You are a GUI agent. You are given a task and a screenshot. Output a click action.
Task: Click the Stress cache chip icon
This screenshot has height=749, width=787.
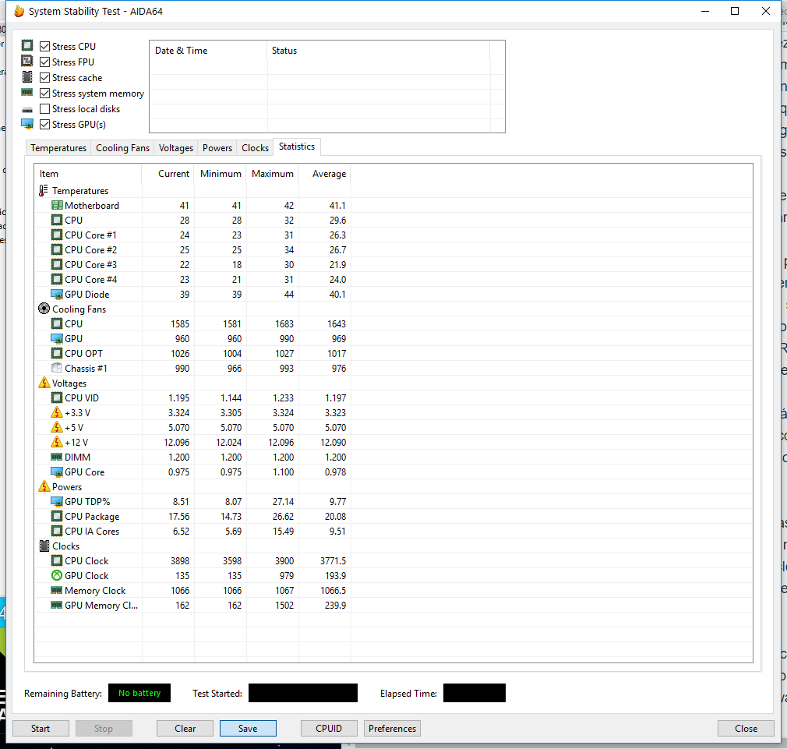pos(27,77)
